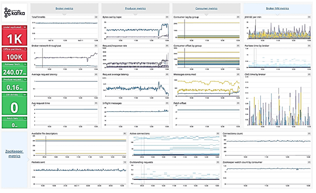The width and height of the screenshot is (316, 193).
Task: Click the 'TotalTimeMs' graph title
Action: tap(39, 17)
